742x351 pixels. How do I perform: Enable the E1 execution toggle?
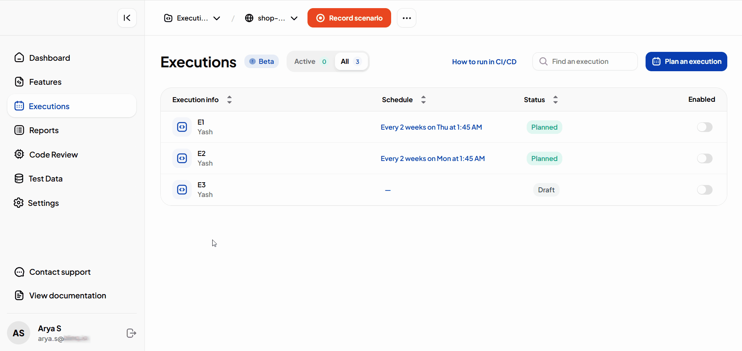(x=704, y=127)
